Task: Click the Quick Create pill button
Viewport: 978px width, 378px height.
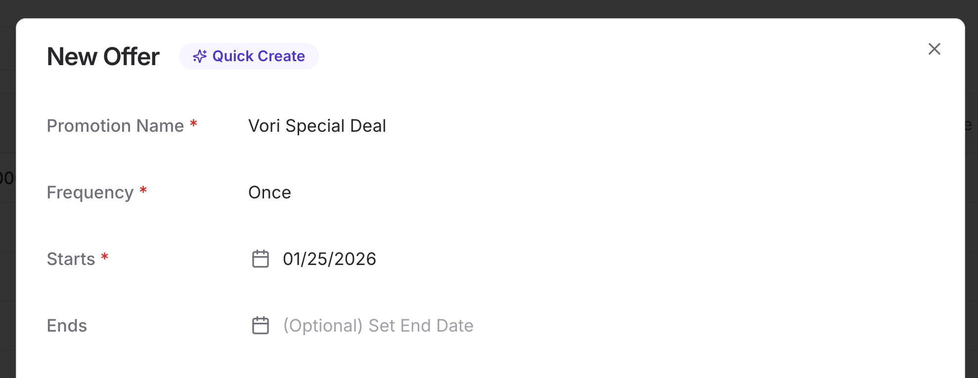Action: [x=249, y=56]
